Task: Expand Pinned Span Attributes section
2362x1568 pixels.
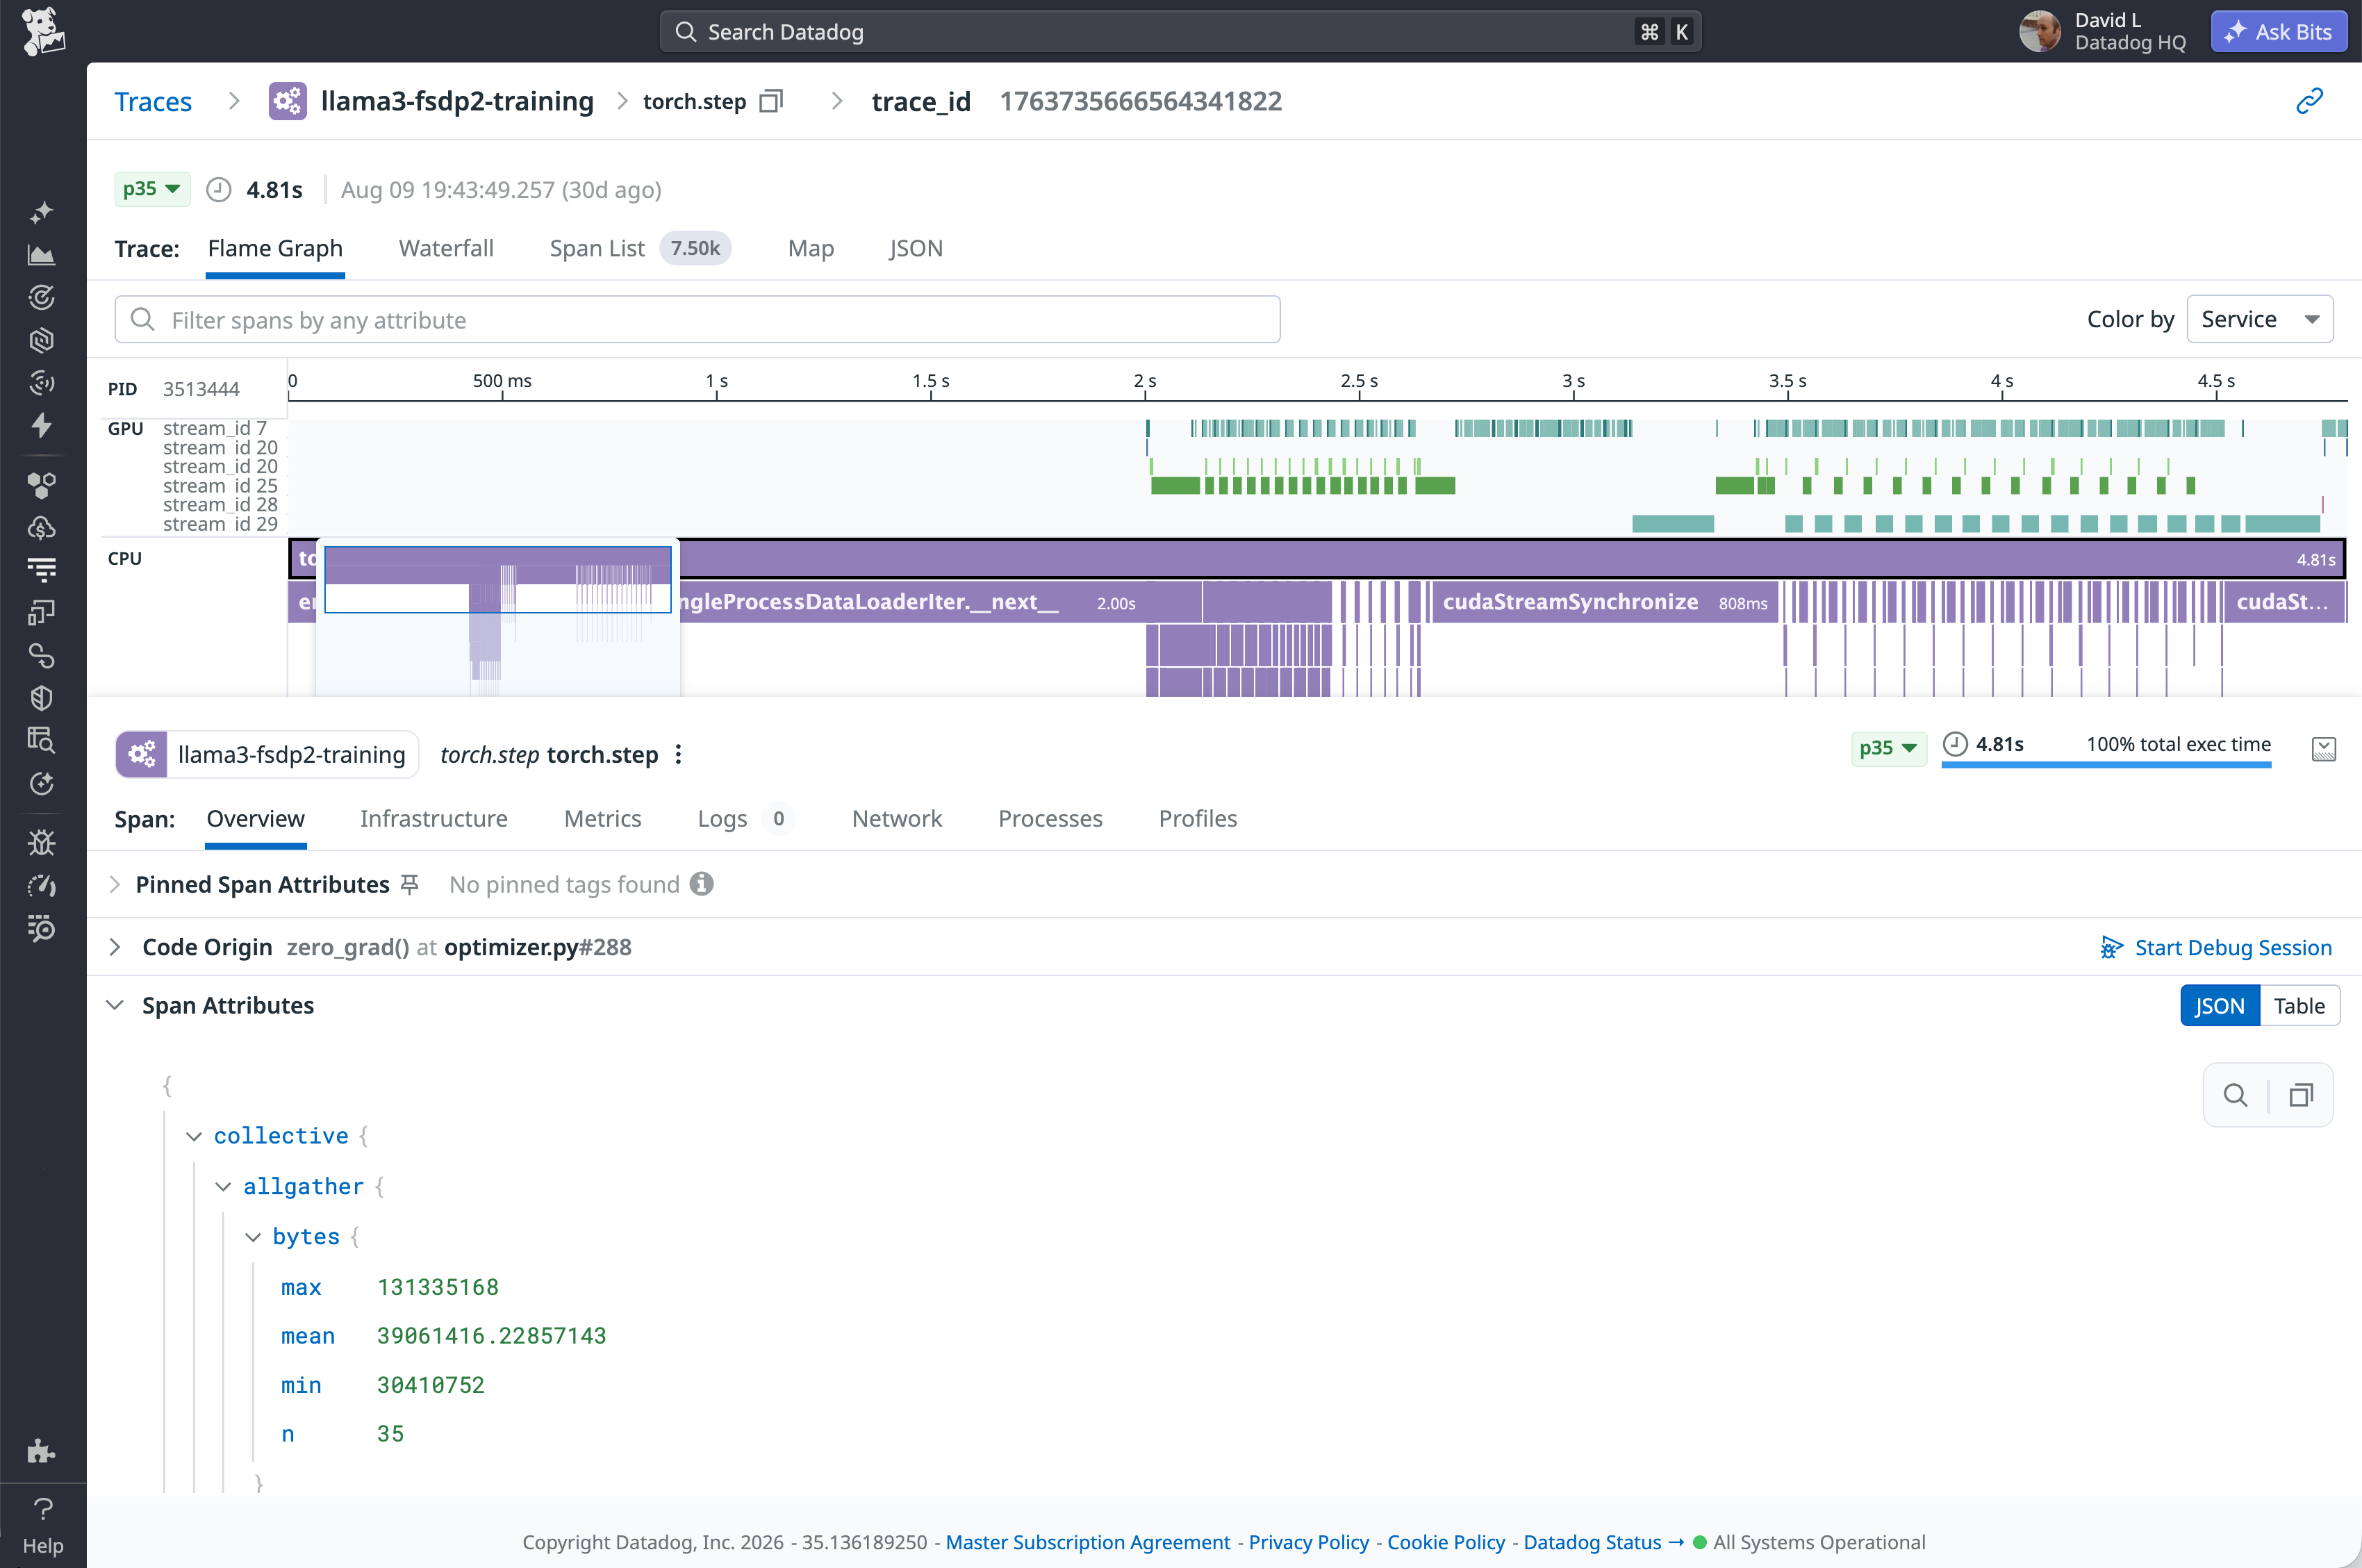Action: 114,884
